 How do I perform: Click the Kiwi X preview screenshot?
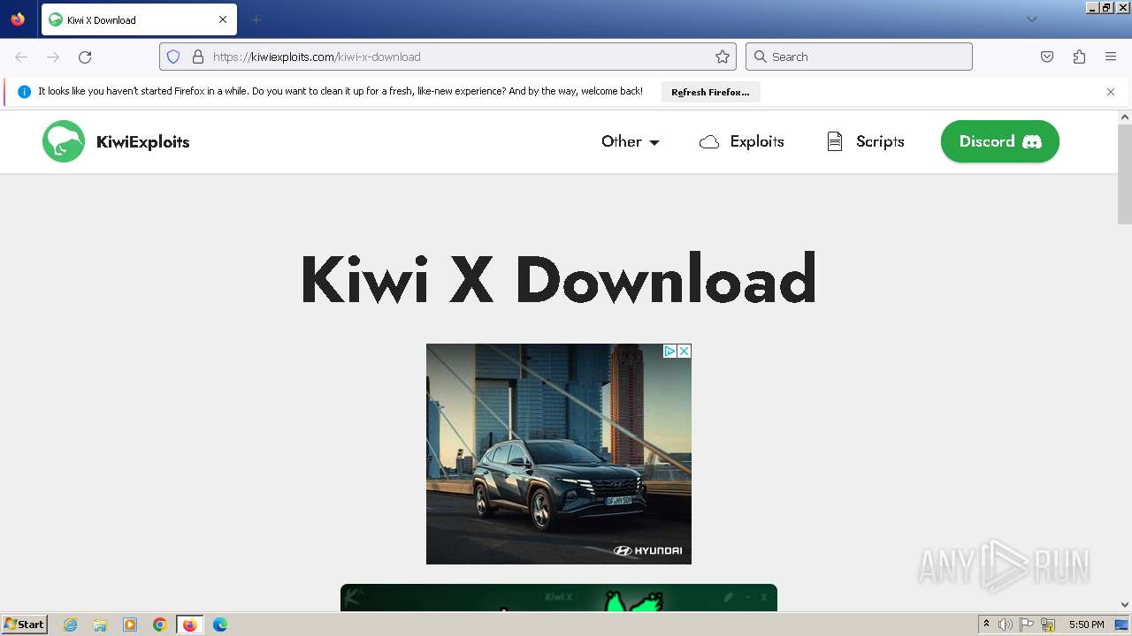[559, 598]
